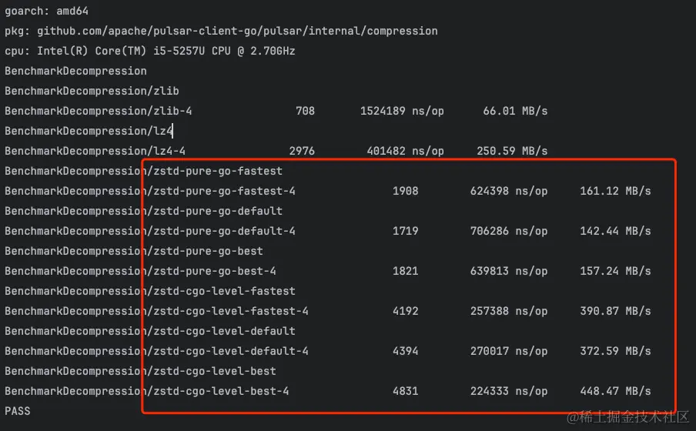
Task: Click the zstd-pure-go-best-4 benchmark name
Action: pyautogui.click(x=213, y=271)
